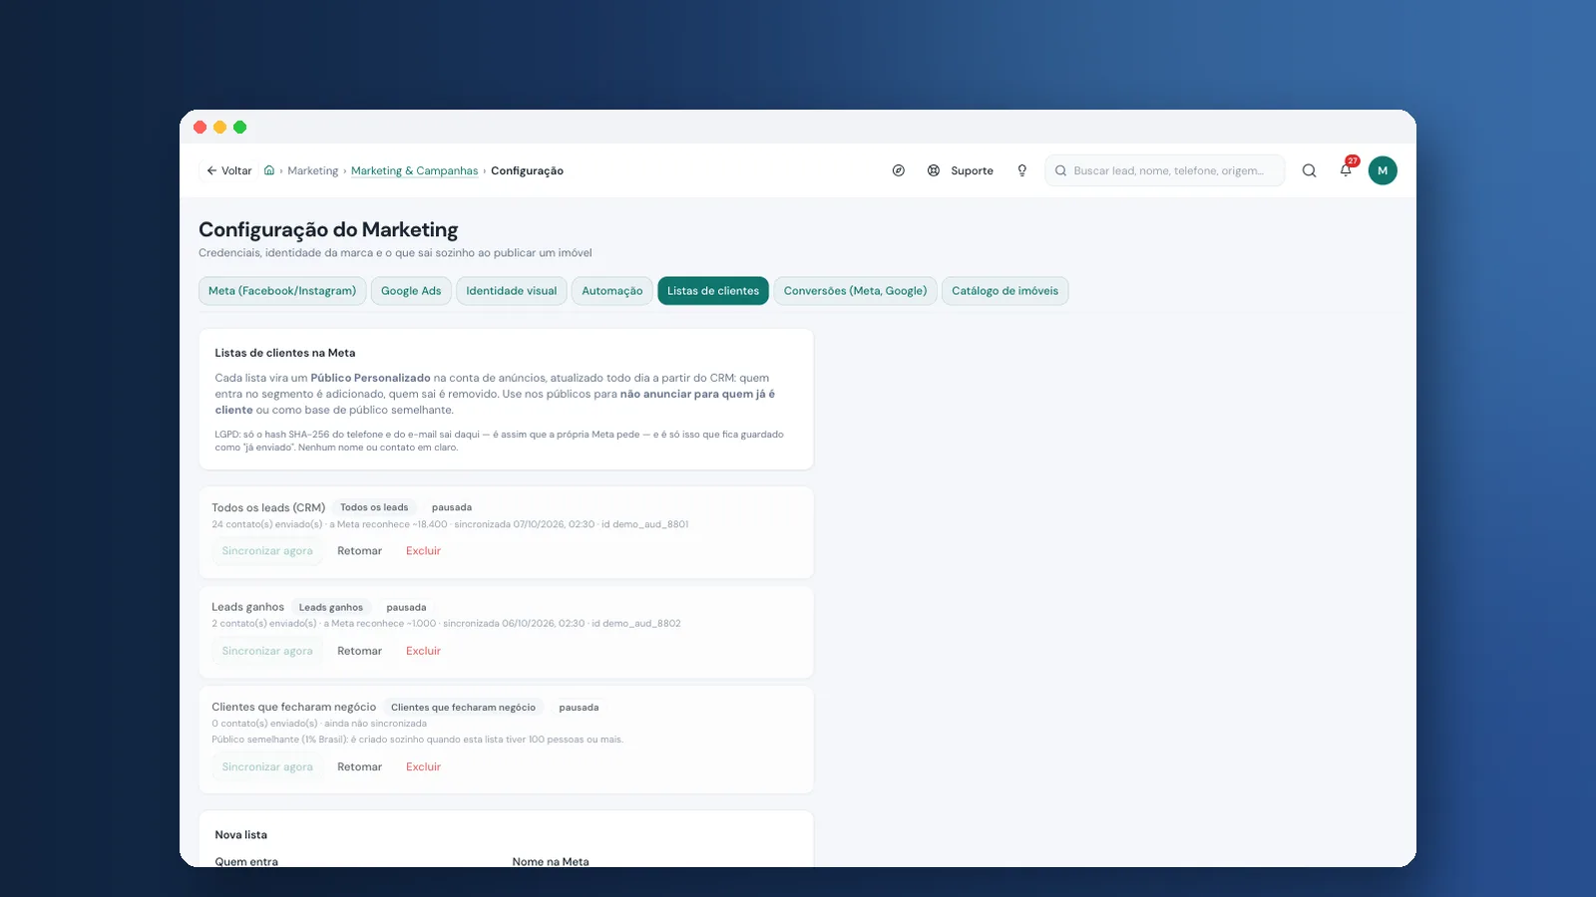Screen dimensions: 1596x897
Task: Click the Voltar back button
Action: tap(228, 170)
